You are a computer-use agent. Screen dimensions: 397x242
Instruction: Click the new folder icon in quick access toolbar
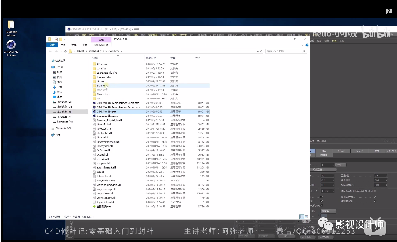61,39
